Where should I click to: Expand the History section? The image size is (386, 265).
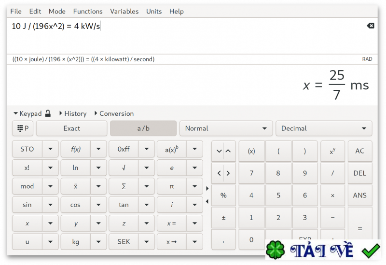pos(73,113)
